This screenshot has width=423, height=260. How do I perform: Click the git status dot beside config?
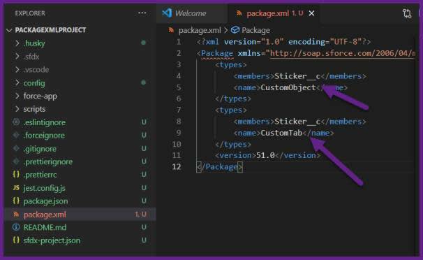[144, 82]
